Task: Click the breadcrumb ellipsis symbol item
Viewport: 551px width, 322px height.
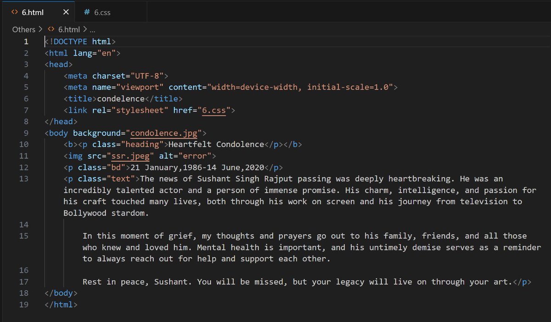Action: (92, 29)
